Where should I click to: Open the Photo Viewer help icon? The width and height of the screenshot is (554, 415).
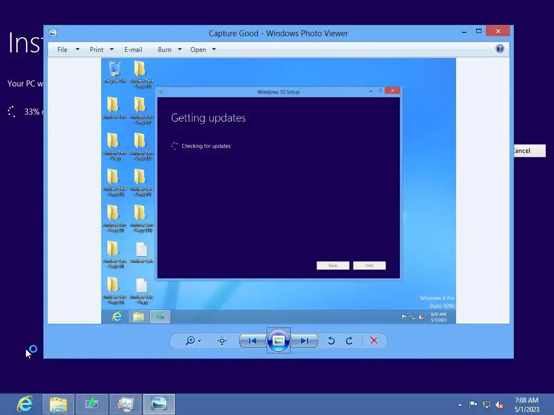click(499, 49)
